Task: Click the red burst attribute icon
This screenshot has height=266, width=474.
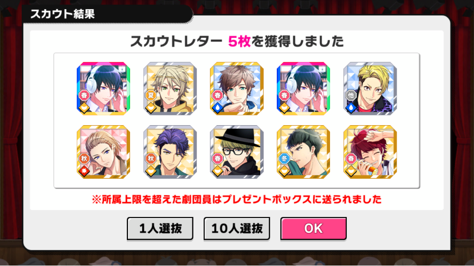Action: click(84, 171)
